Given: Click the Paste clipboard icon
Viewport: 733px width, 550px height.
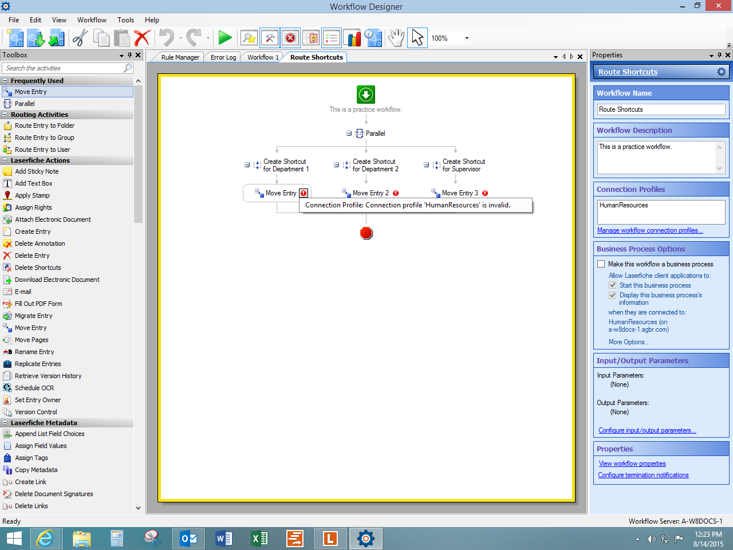Looking at the screenshot, I should pyautogui.click(x=122, y=38).
